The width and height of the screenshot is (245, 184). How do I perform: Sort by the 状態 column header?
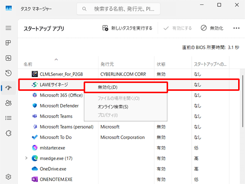[161, 64]
